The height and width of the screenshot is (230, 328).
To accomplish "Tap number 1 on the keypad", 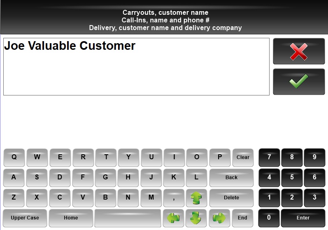I will point(269,198).
